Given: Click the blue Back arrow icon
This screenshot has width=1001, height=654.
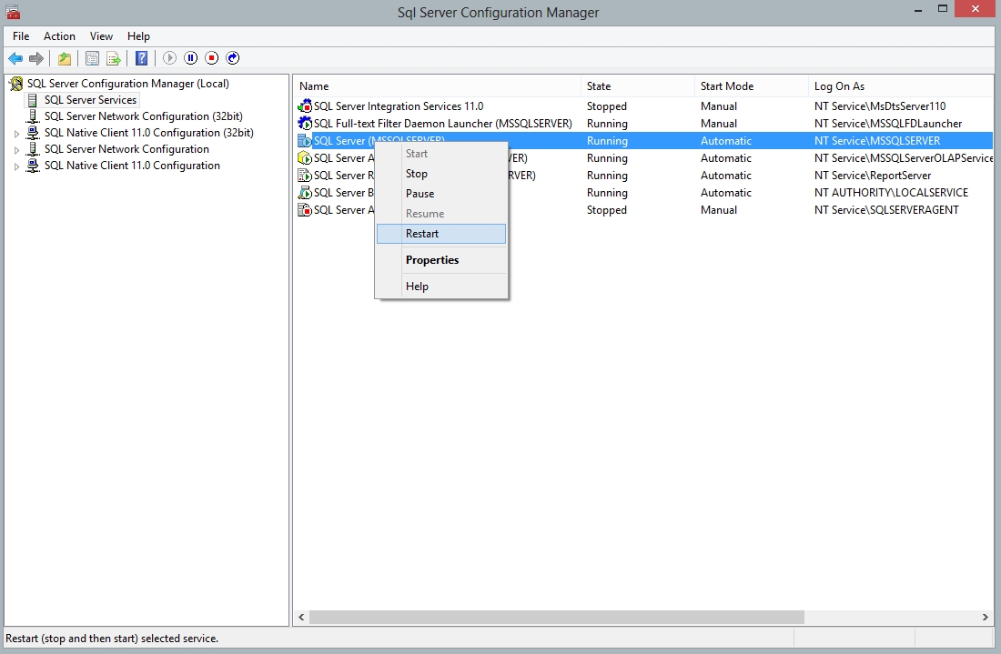Looking at the screenshot, I should tap(15, 58).
